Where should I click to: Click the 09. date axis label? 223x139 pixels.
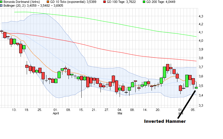69,110
